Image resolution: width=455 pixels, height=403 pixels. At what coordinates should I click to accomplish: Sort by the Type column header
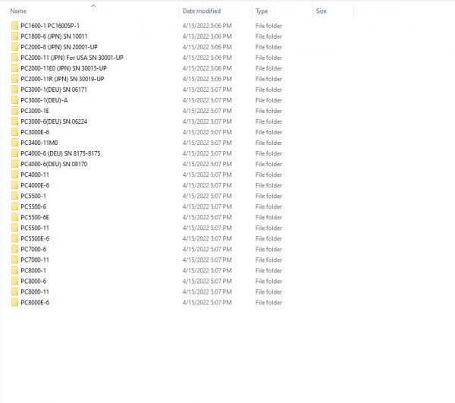point(262,11)
